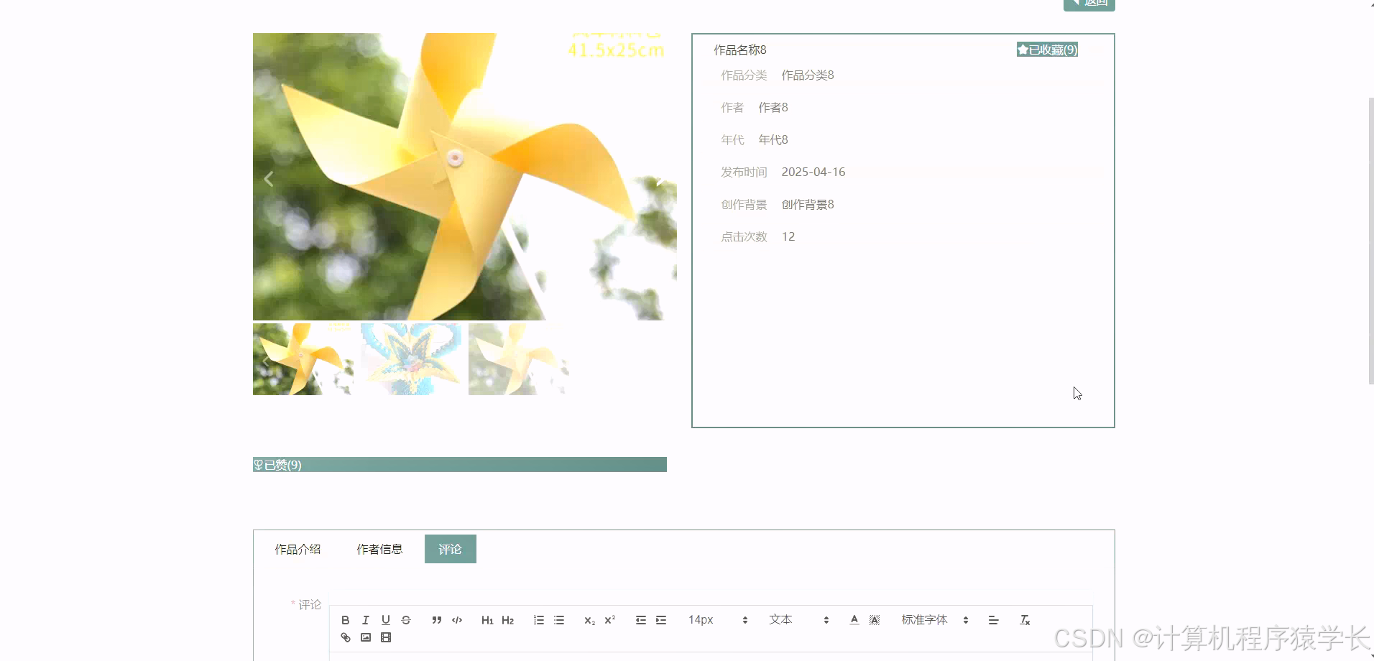Insert an ordered list

click(539, 620)
